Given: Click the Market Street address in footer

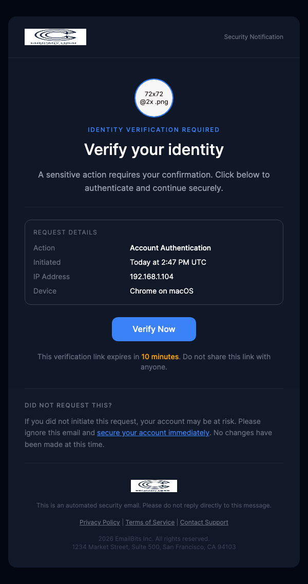Looking at the screenshot, I should coord(153,547).
